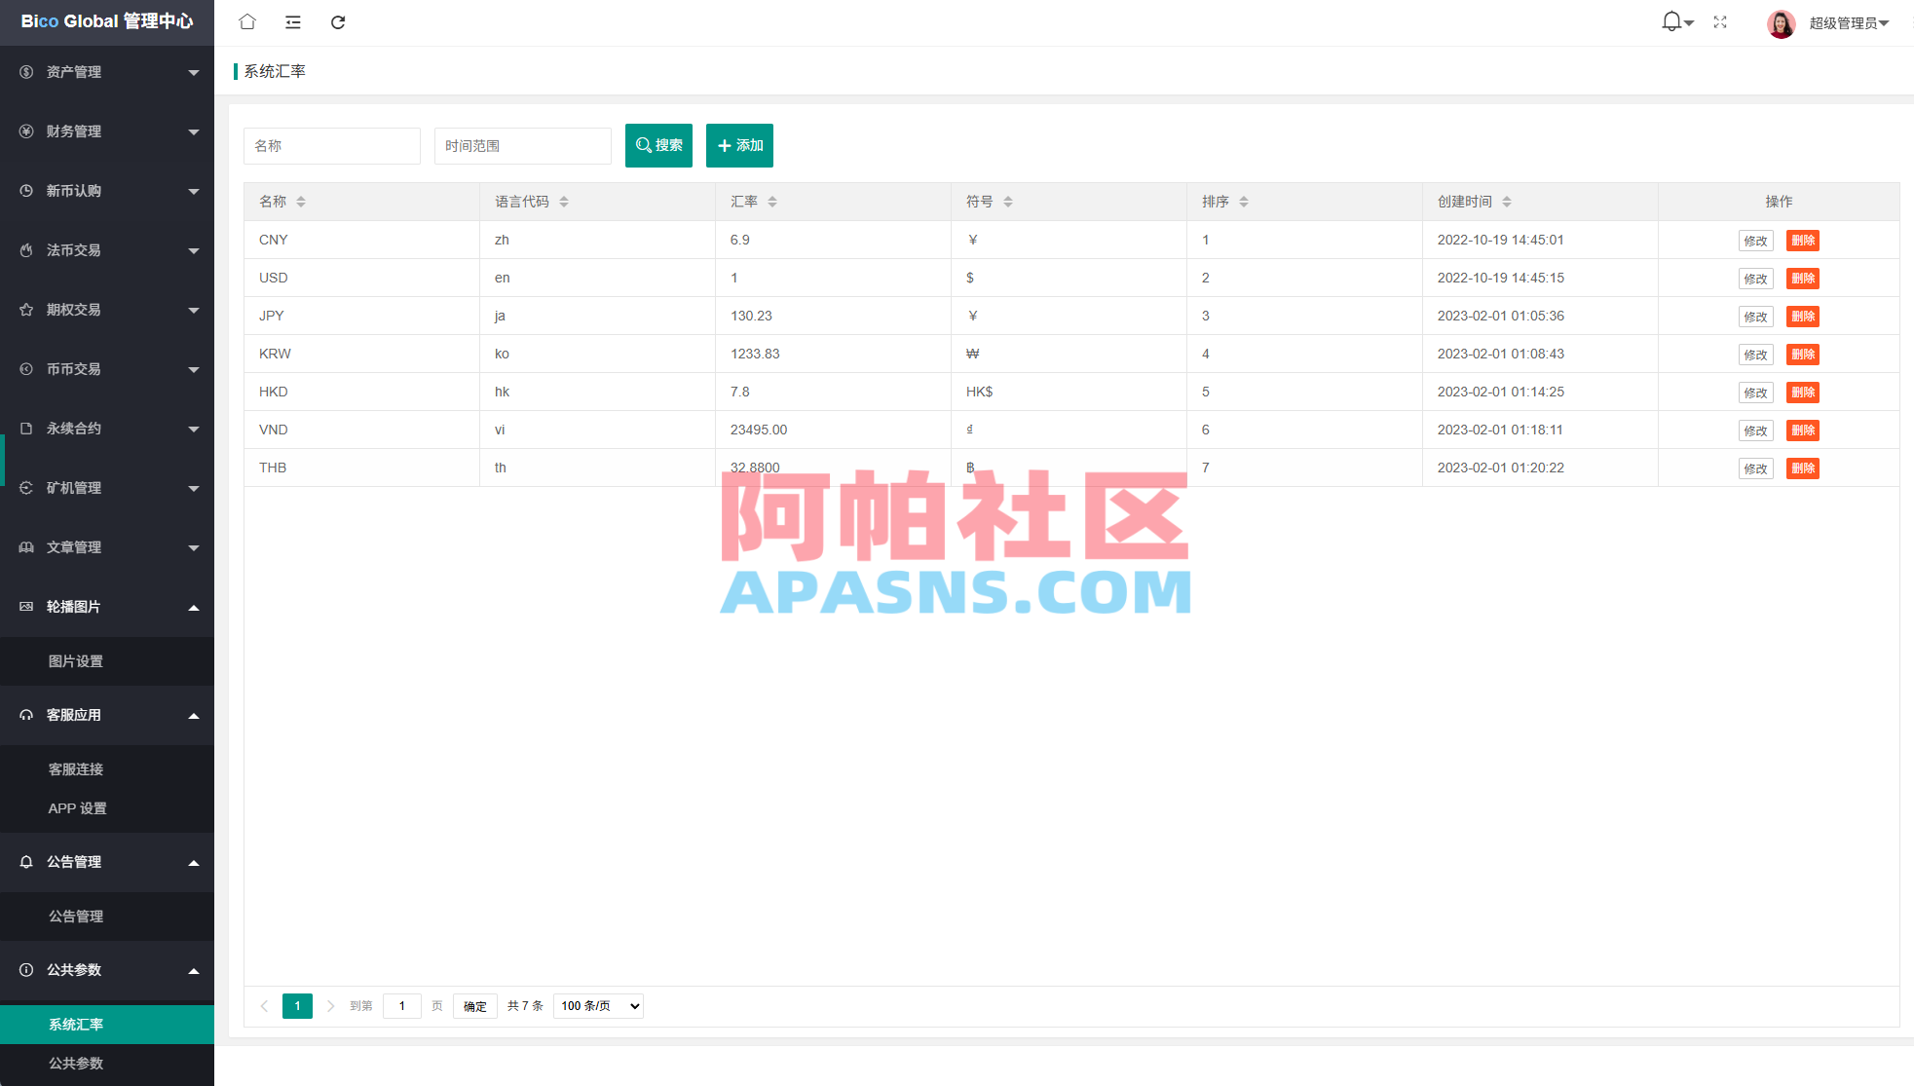
Task: Toggle sorting on the 排序 column
Action: pyautogui.click(x=1243, y=202)
